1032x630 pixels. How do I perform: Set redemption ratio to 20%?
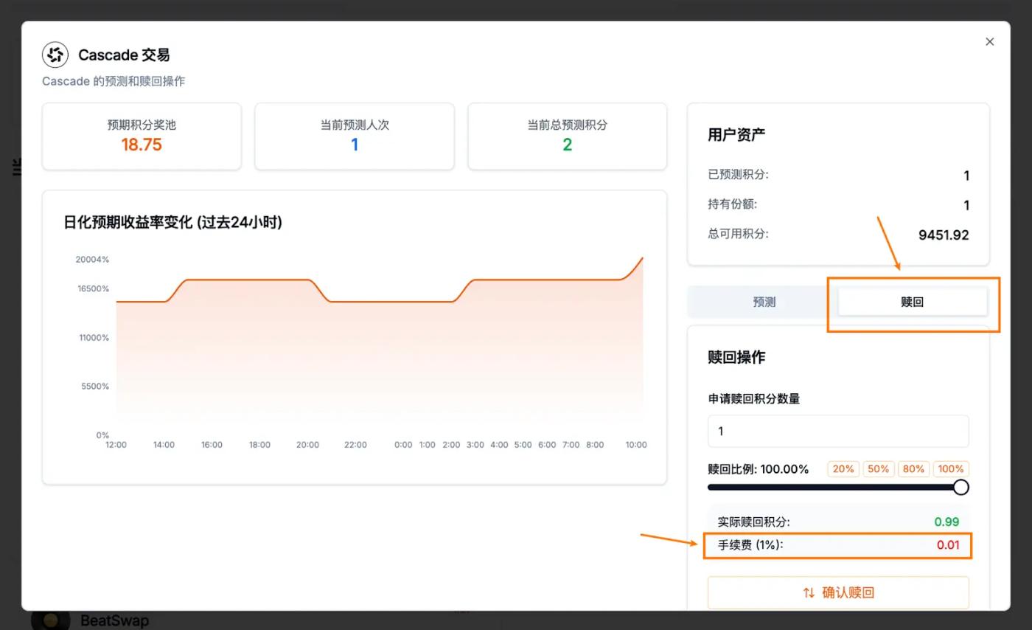tap(843, 468)
